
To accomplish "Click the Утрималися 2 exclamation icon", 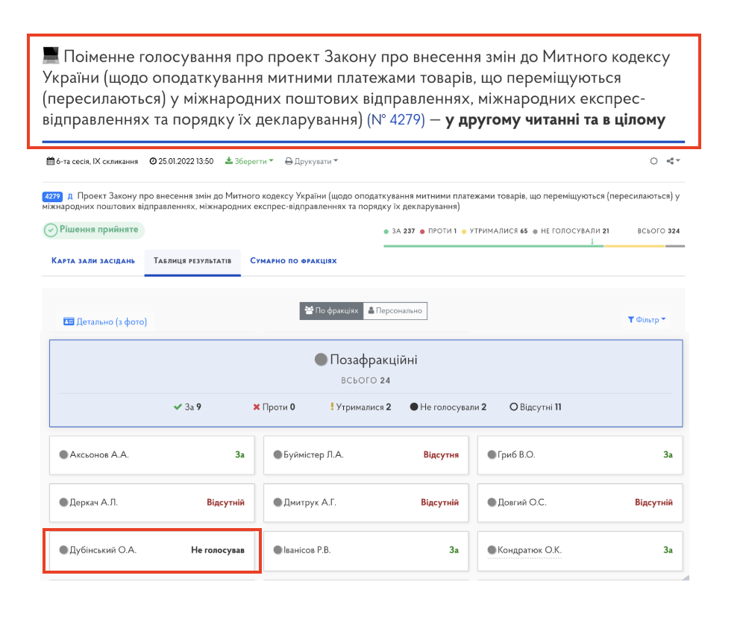I will (332, 407).
